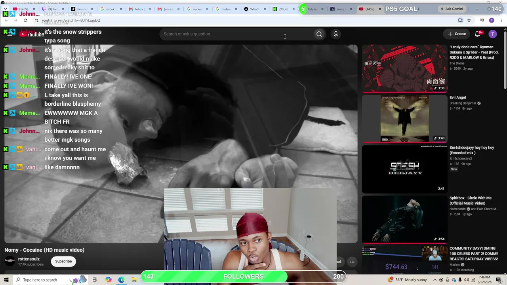
Task: Switch to the 'songbi' tab
Action: click(341, 9)
